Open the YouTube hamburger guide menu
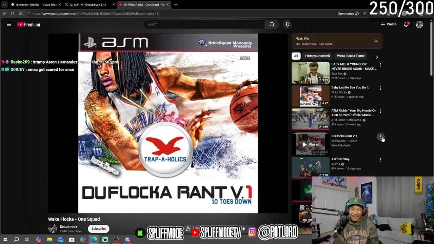Viewport: 434px width, 244px height. click(9, 24)
